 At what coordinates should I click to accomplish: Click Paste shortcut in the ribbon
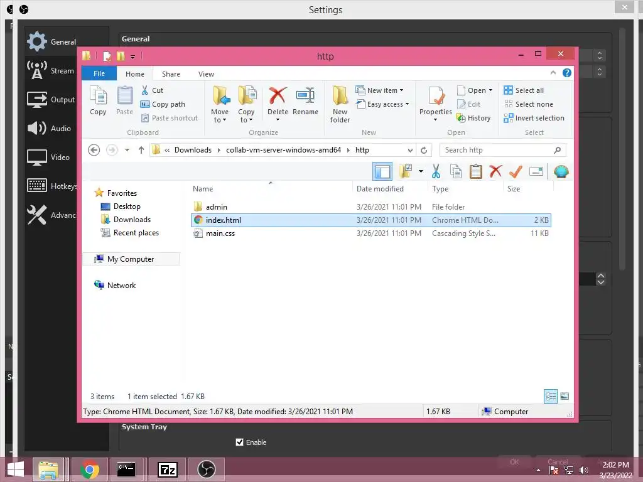coord(170,118)
